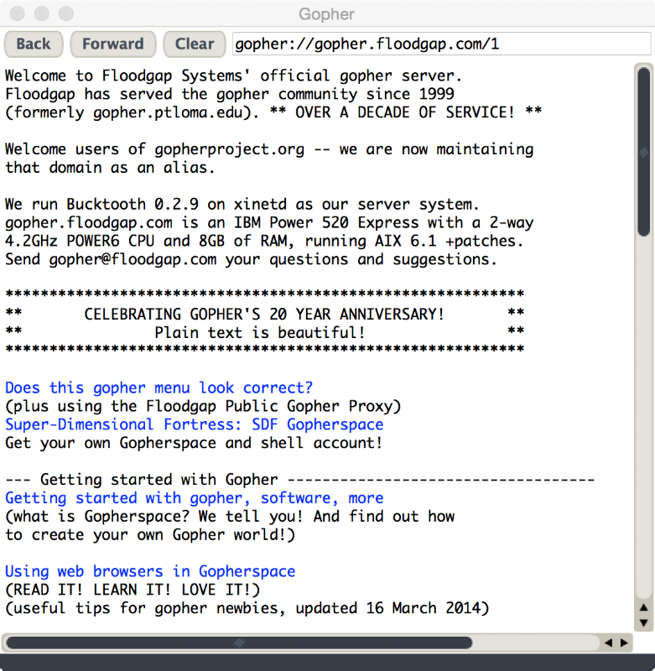Click the horizontal scrollbar left arrow
This screenshot has height=671, width=655.
608,642
